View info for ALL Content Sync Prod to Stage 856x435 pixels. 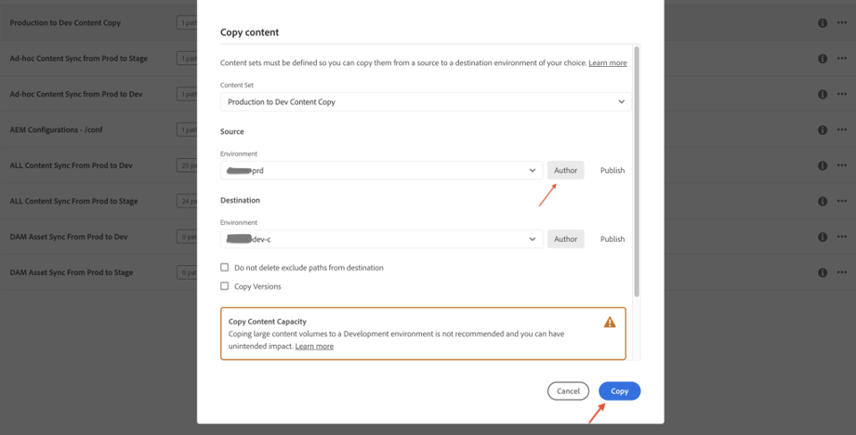tap(823, 202)
